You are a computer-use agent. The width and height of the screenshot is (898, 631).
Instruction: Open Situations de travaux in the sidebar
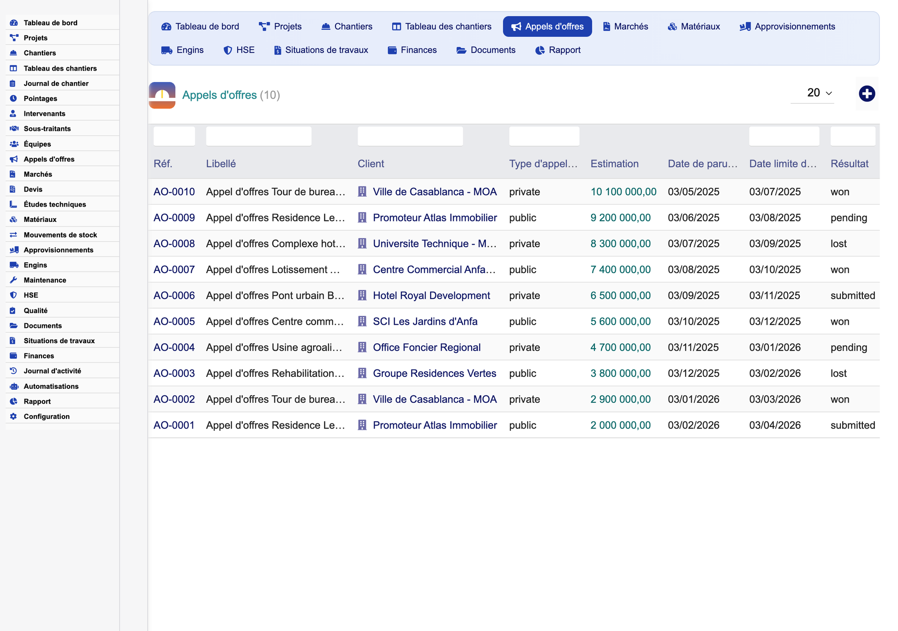point(59,341)
